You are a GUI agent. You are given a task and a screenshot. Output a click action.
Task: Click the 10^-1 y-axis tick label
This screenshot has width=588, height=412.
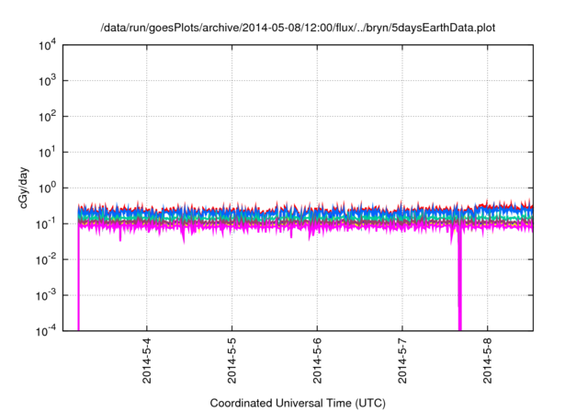[x=46, y=224]
